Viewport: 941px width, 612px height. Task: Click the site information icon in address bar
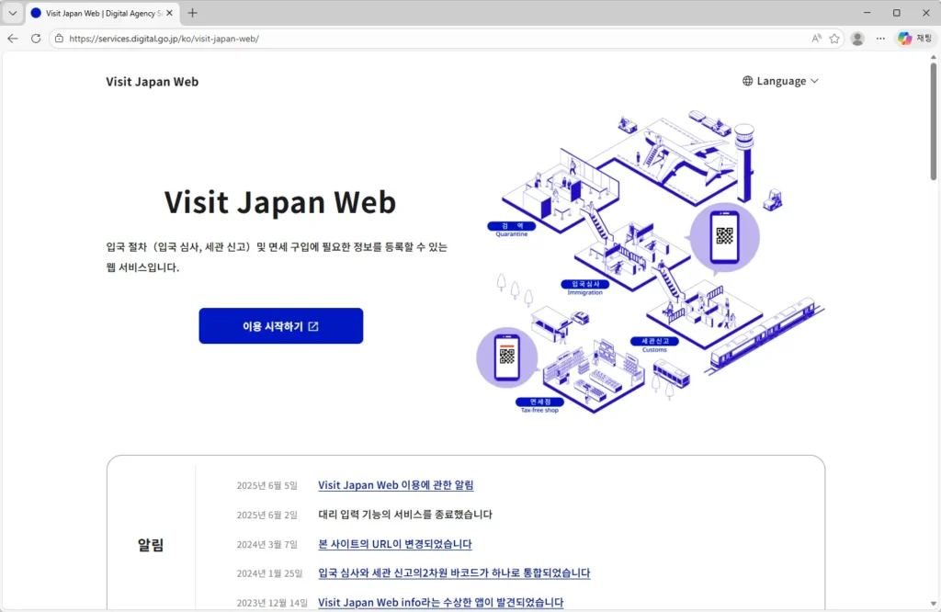58,39
